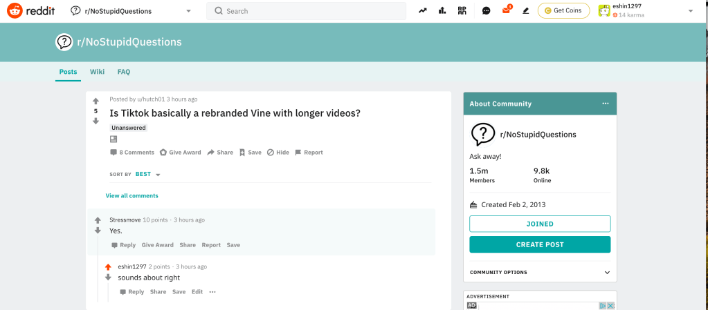
Task: Downvote the Stressmove comment
Action: click(x=98, y=231)
